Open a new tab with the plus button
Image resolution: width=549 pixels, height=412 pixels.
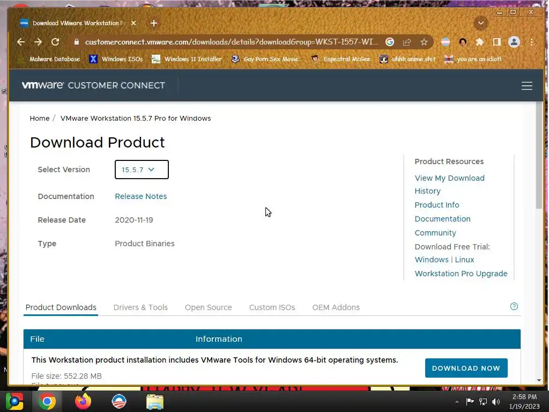point(154,23)
